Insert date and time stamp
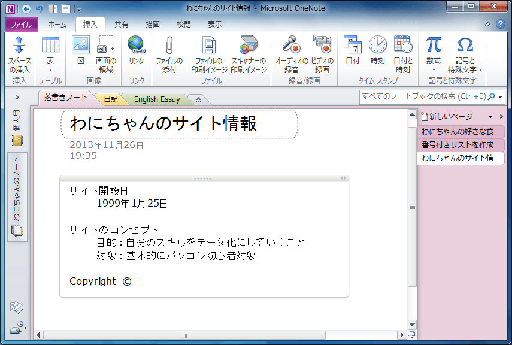The height and width of the screenshot is (345, 512). click(402, 55)
